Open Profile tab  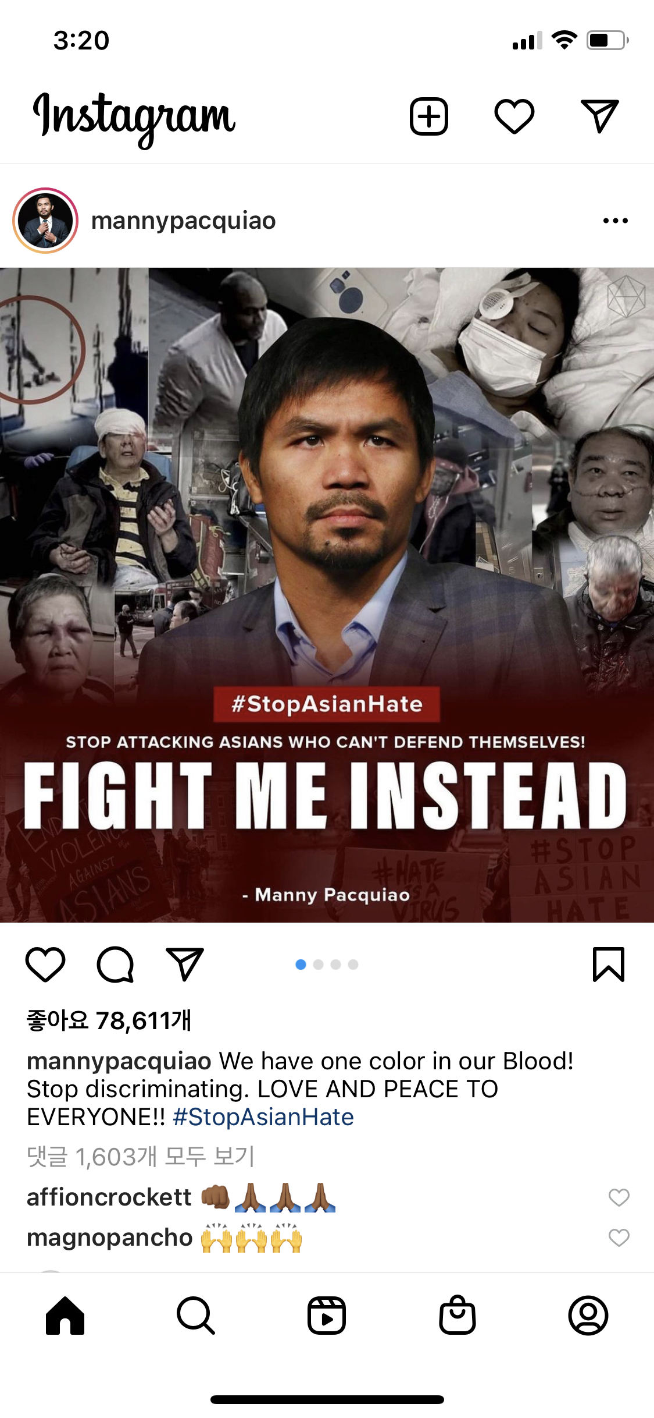tap(588, 1316)
